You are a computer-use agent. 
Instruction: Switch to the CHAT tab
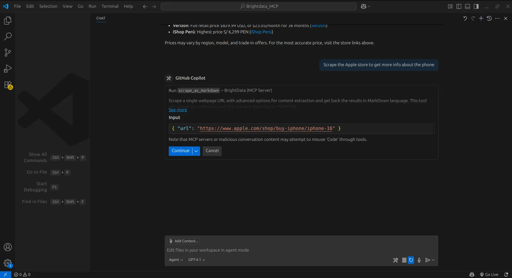(x=101, y=18)
